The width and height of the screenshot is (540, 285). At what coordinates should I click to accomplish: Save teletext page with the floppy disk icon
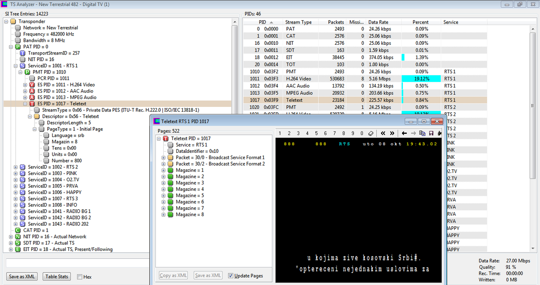(431, 133)
